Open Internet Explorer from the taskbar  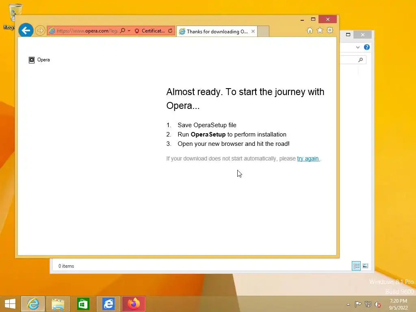point(33,304)
